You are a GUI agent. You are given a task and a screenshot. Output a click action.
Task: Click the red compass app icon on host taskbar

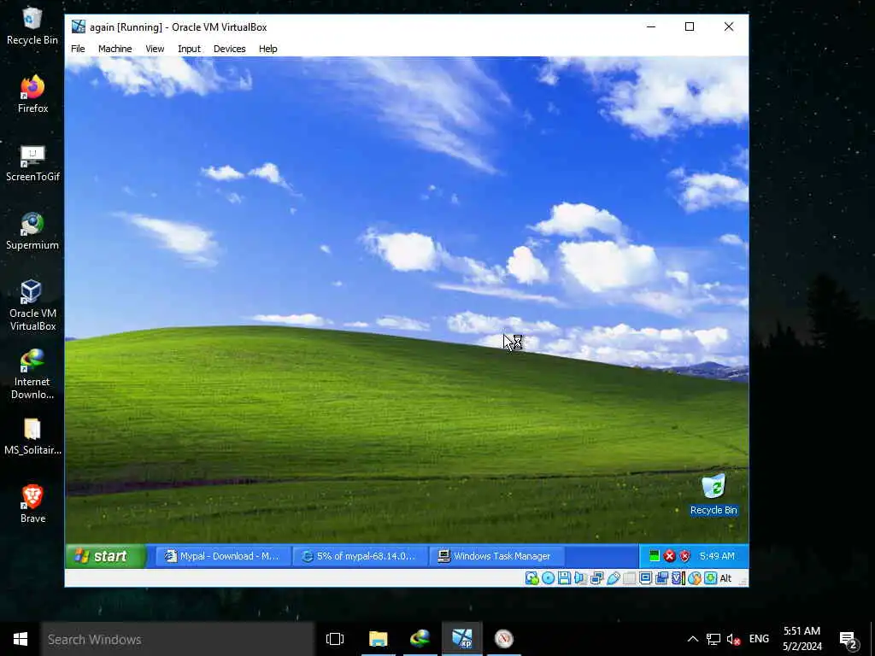pyautogui.click(x=504, y=639)
